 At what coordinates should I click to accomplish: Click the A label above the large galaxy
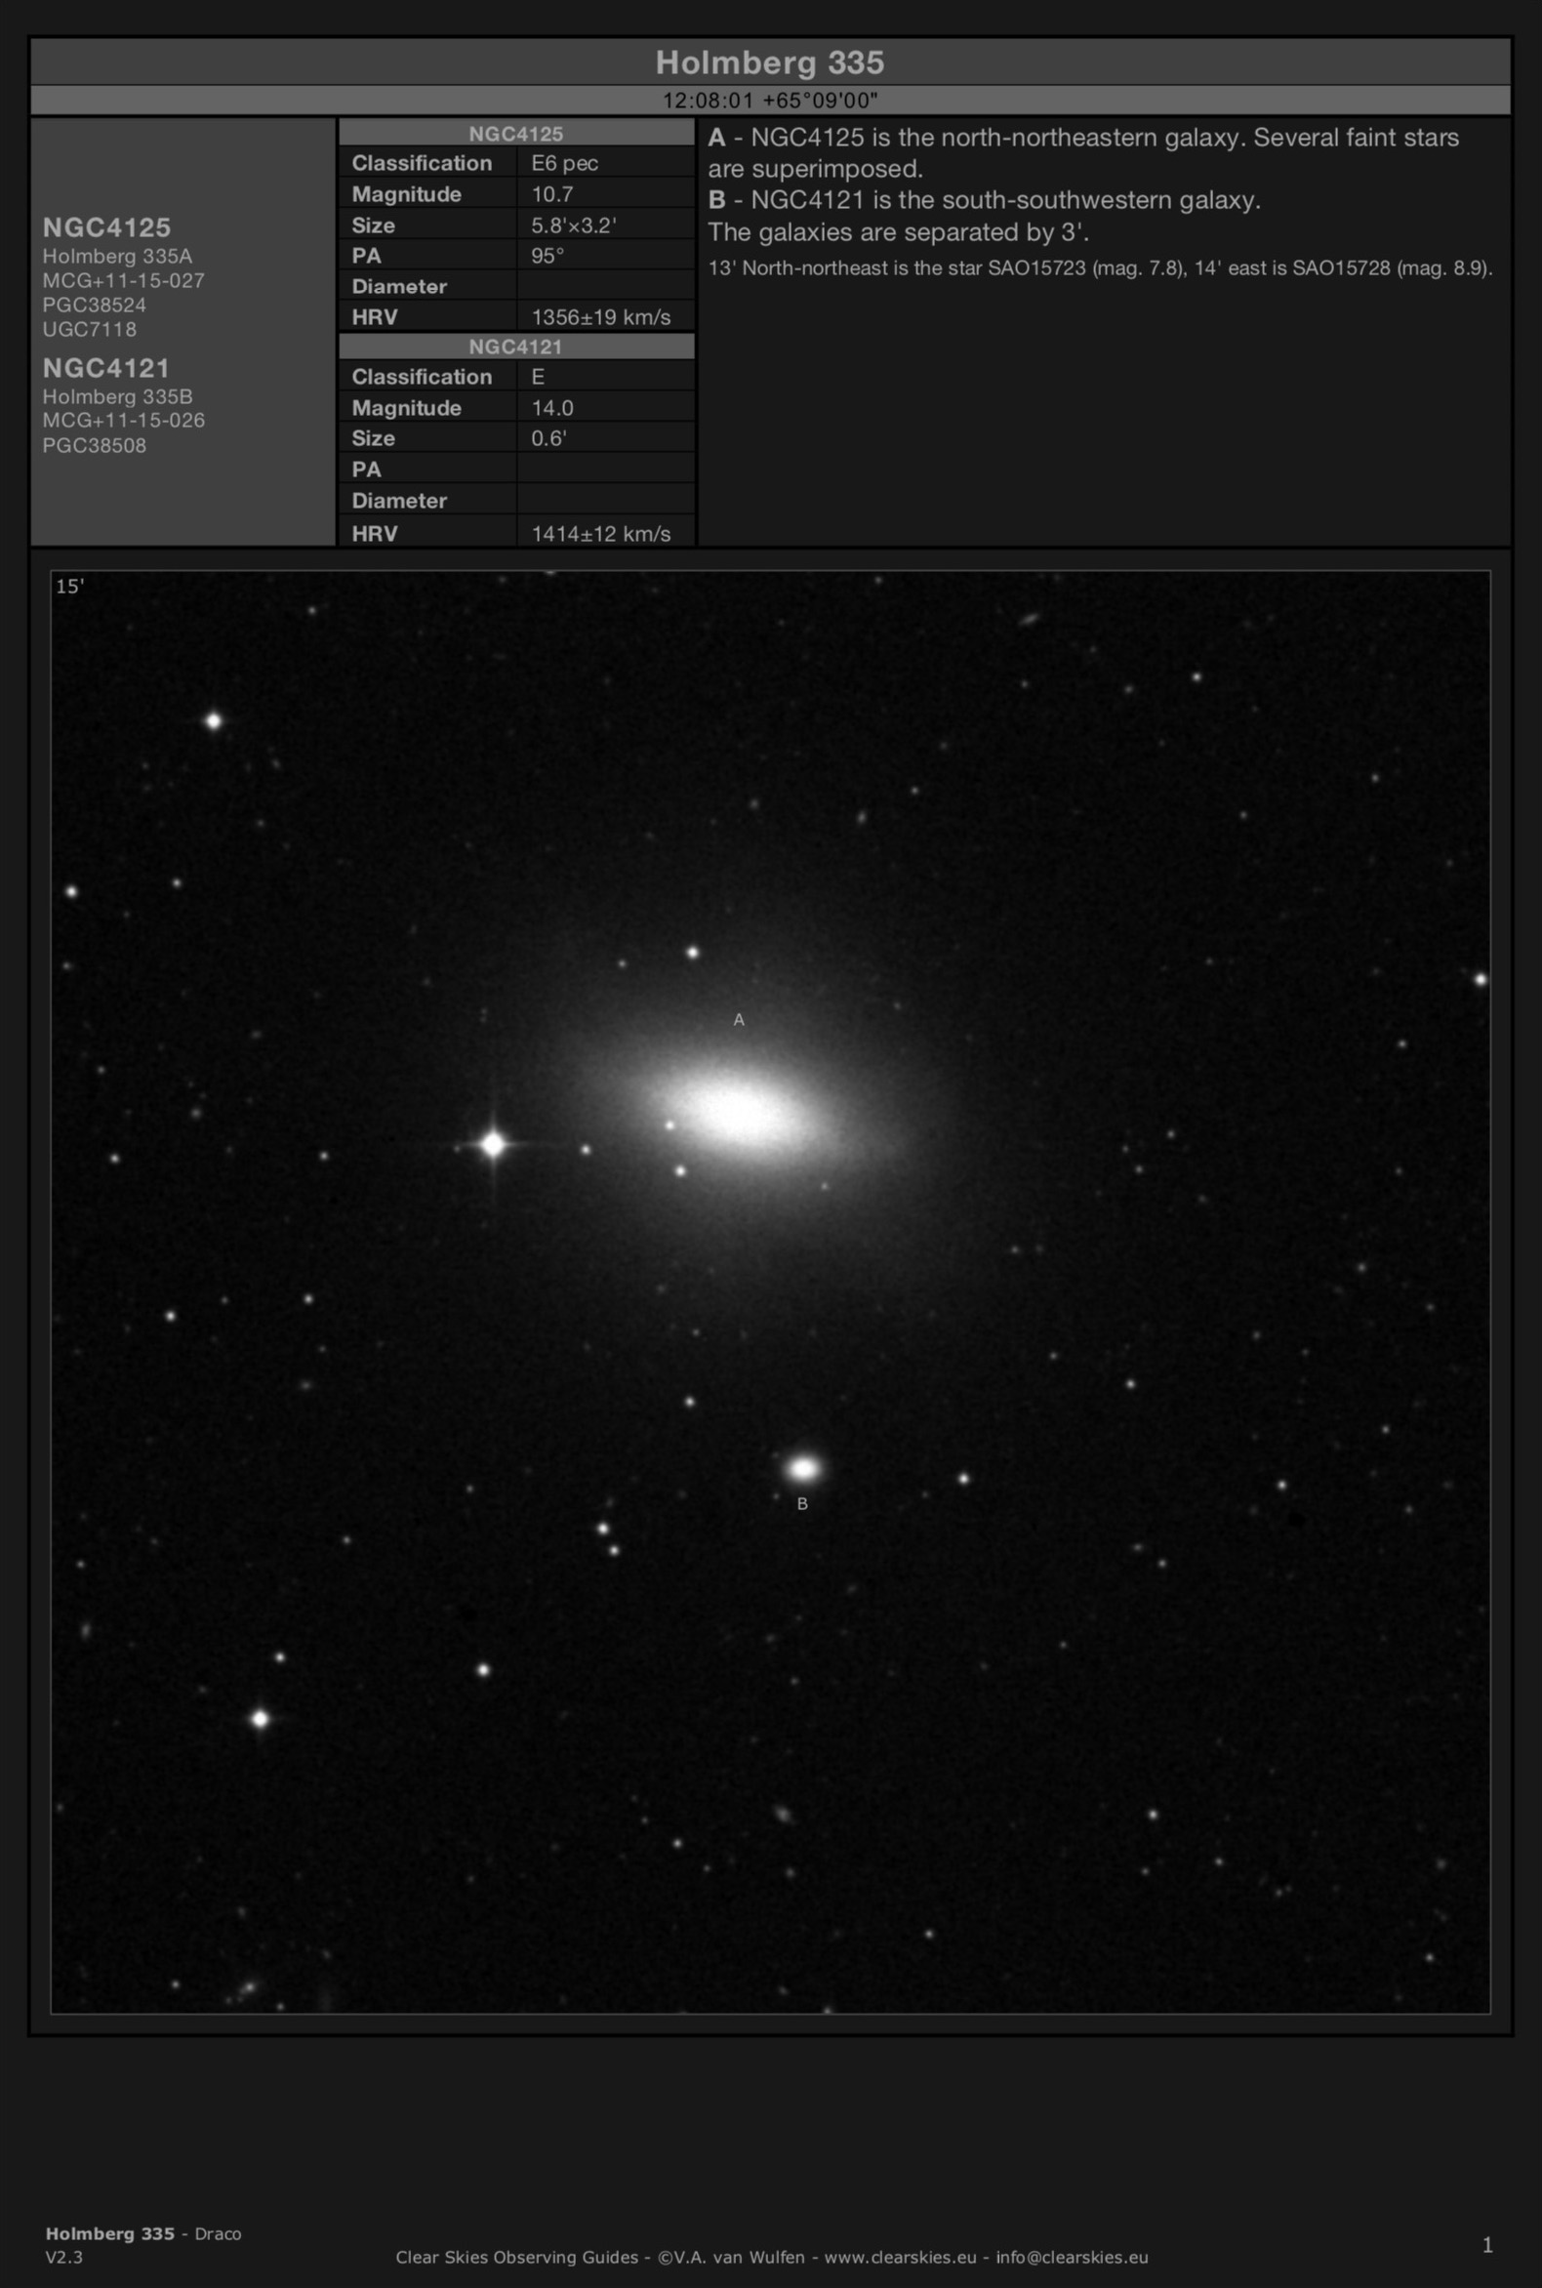[739, 1020]
